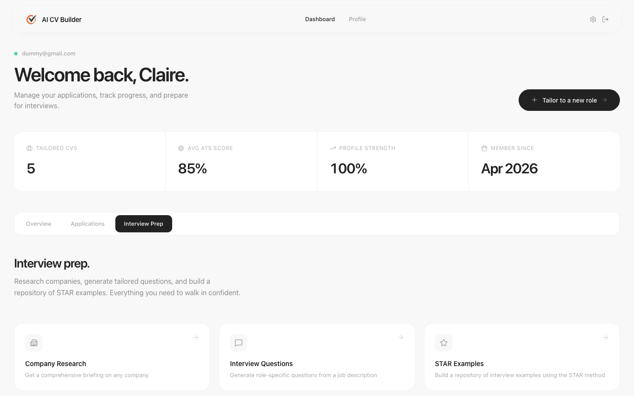Click the 85% ATS score value
Screen dimensions: 634x396
coord(192,169)
